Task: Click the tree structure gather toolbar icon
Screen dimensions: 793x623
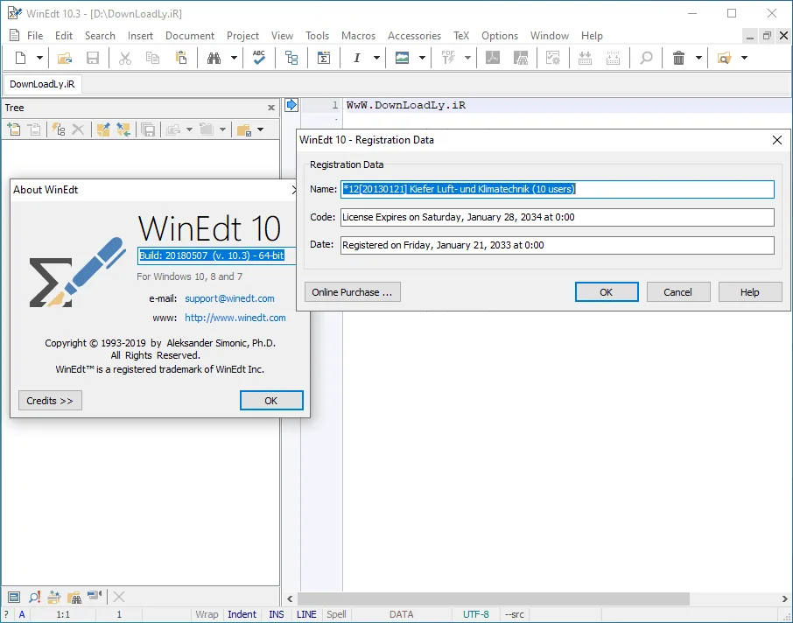Action: coord(291,58)
